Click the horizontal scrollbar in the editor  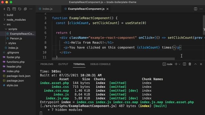point(113,59)
